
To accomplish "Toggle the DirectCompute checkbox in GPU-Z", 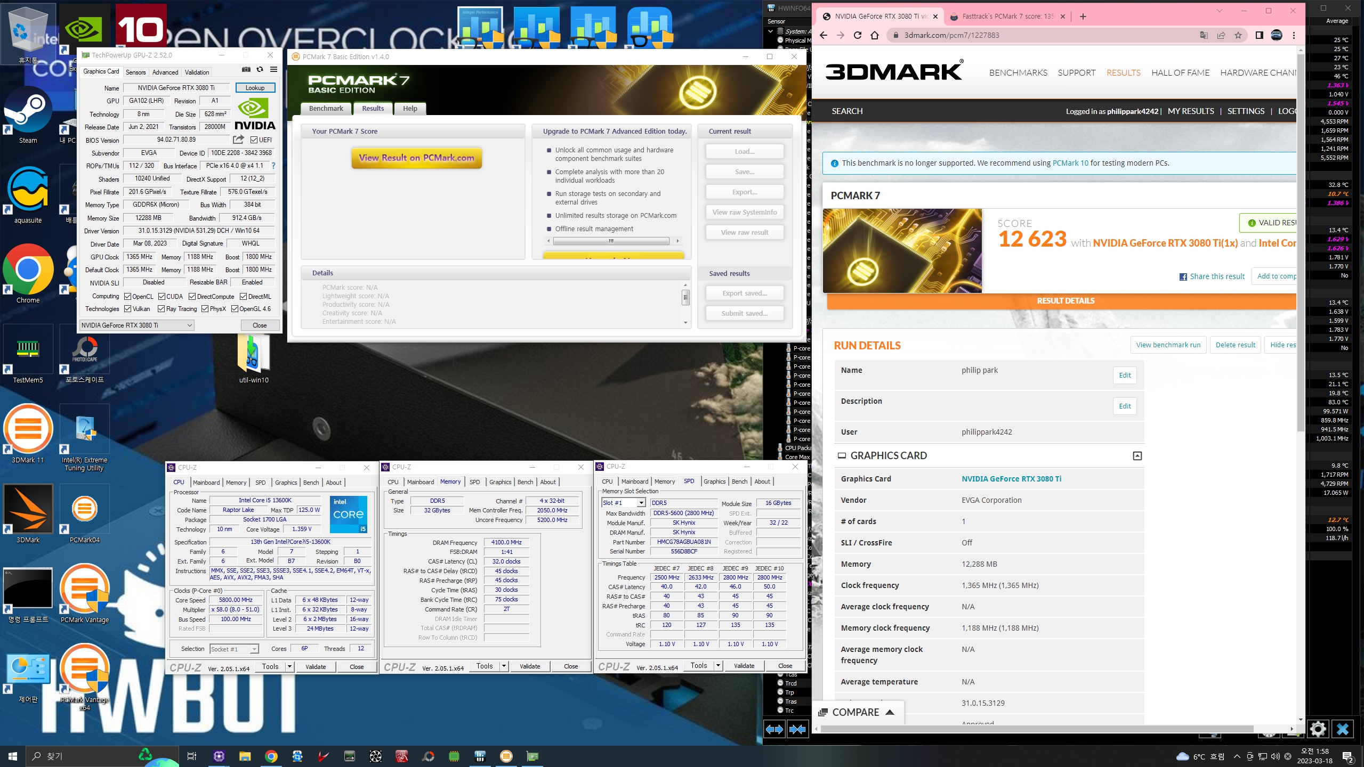I will tap(192, 297).
